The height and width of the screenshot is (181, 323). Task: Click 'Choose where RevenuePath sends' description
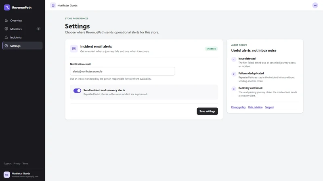[112, 32]
